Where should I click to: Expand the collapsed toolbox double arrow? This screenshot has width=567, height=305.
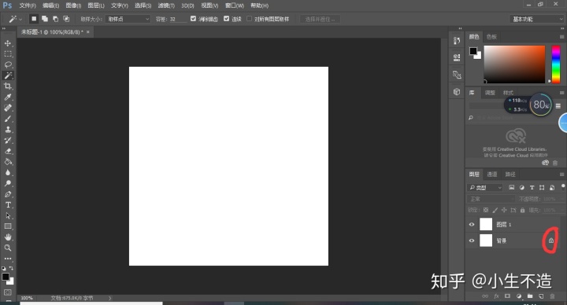pyautogui.click(x=4, y=28)
